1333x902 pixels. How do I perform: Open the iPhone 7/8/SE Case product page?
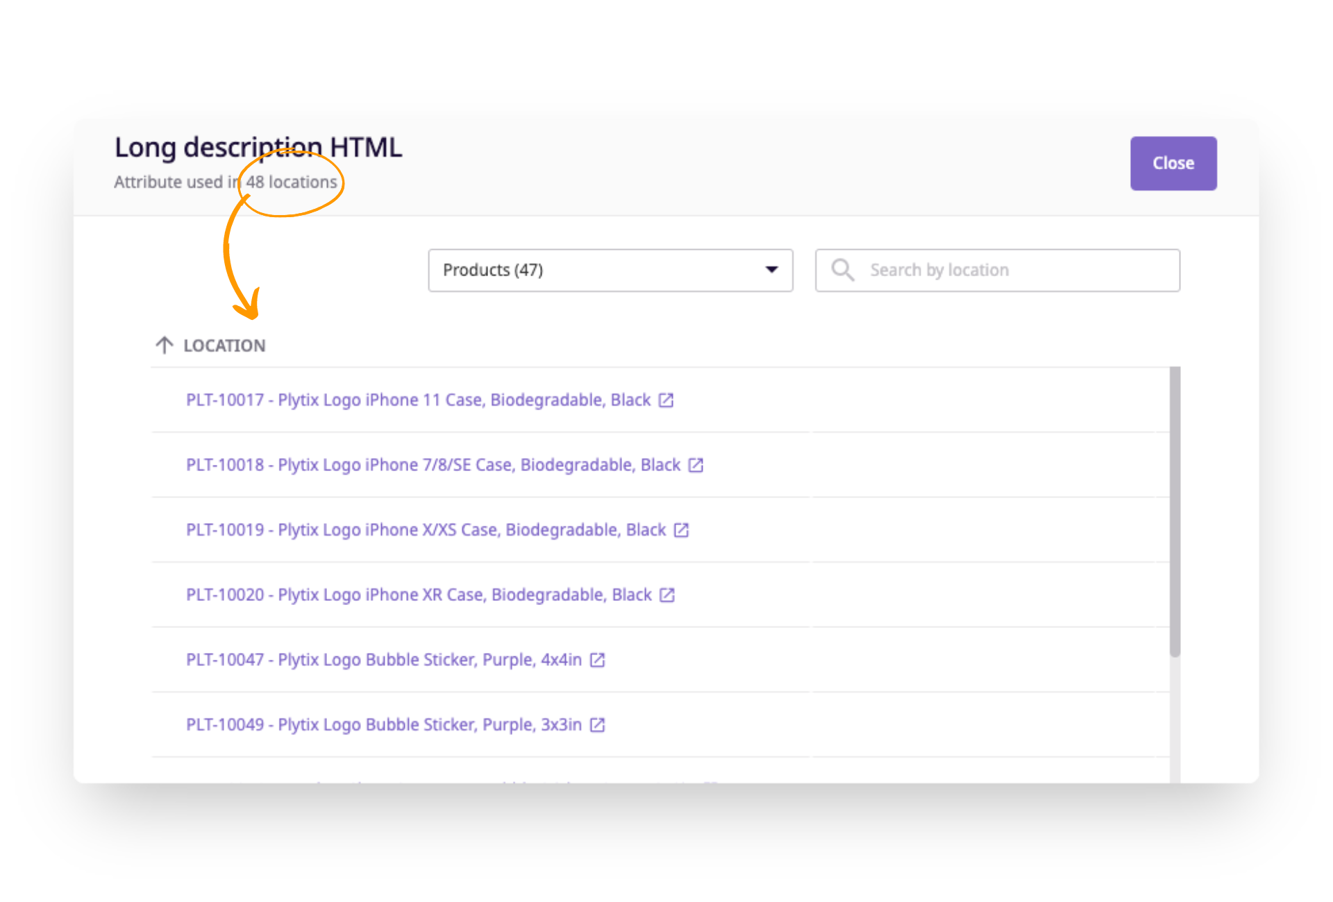click(433, 465)
